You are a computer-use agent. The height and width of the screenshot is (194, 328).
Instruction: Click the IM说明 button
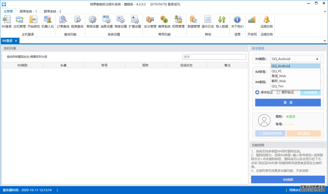pyautogui.click(x=288, y=180)
